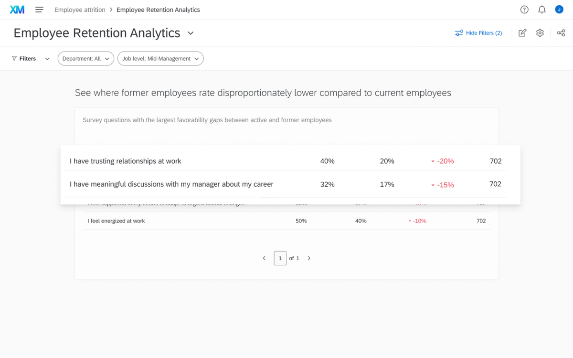Open dashboard settings gear icon
Image resolution: width=573 pixels, height=358 pixels.
click(x=540, y=32)
